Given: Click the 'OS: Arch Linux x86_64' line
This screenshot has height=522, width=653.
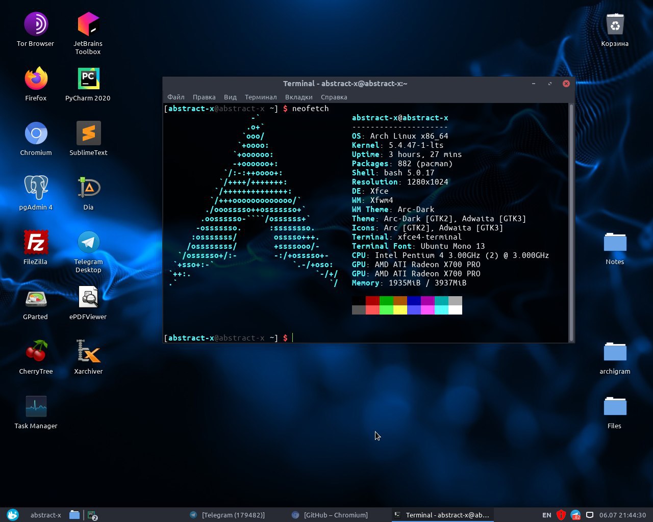Looking at the screenshot, I should (x=400, y=136).
